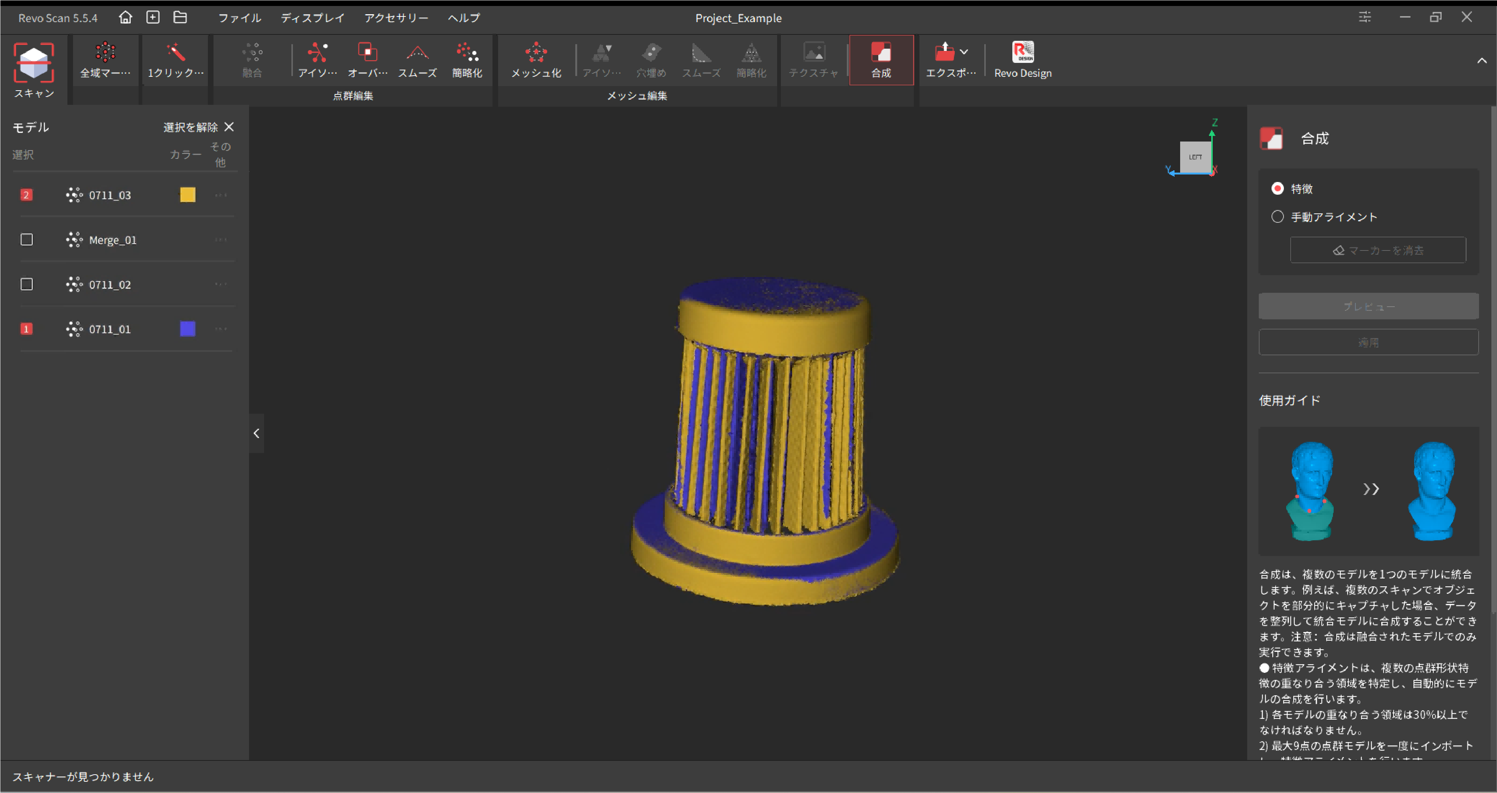Select the 0711_03 model name
1497x793 pixels.
pos(110,195)
